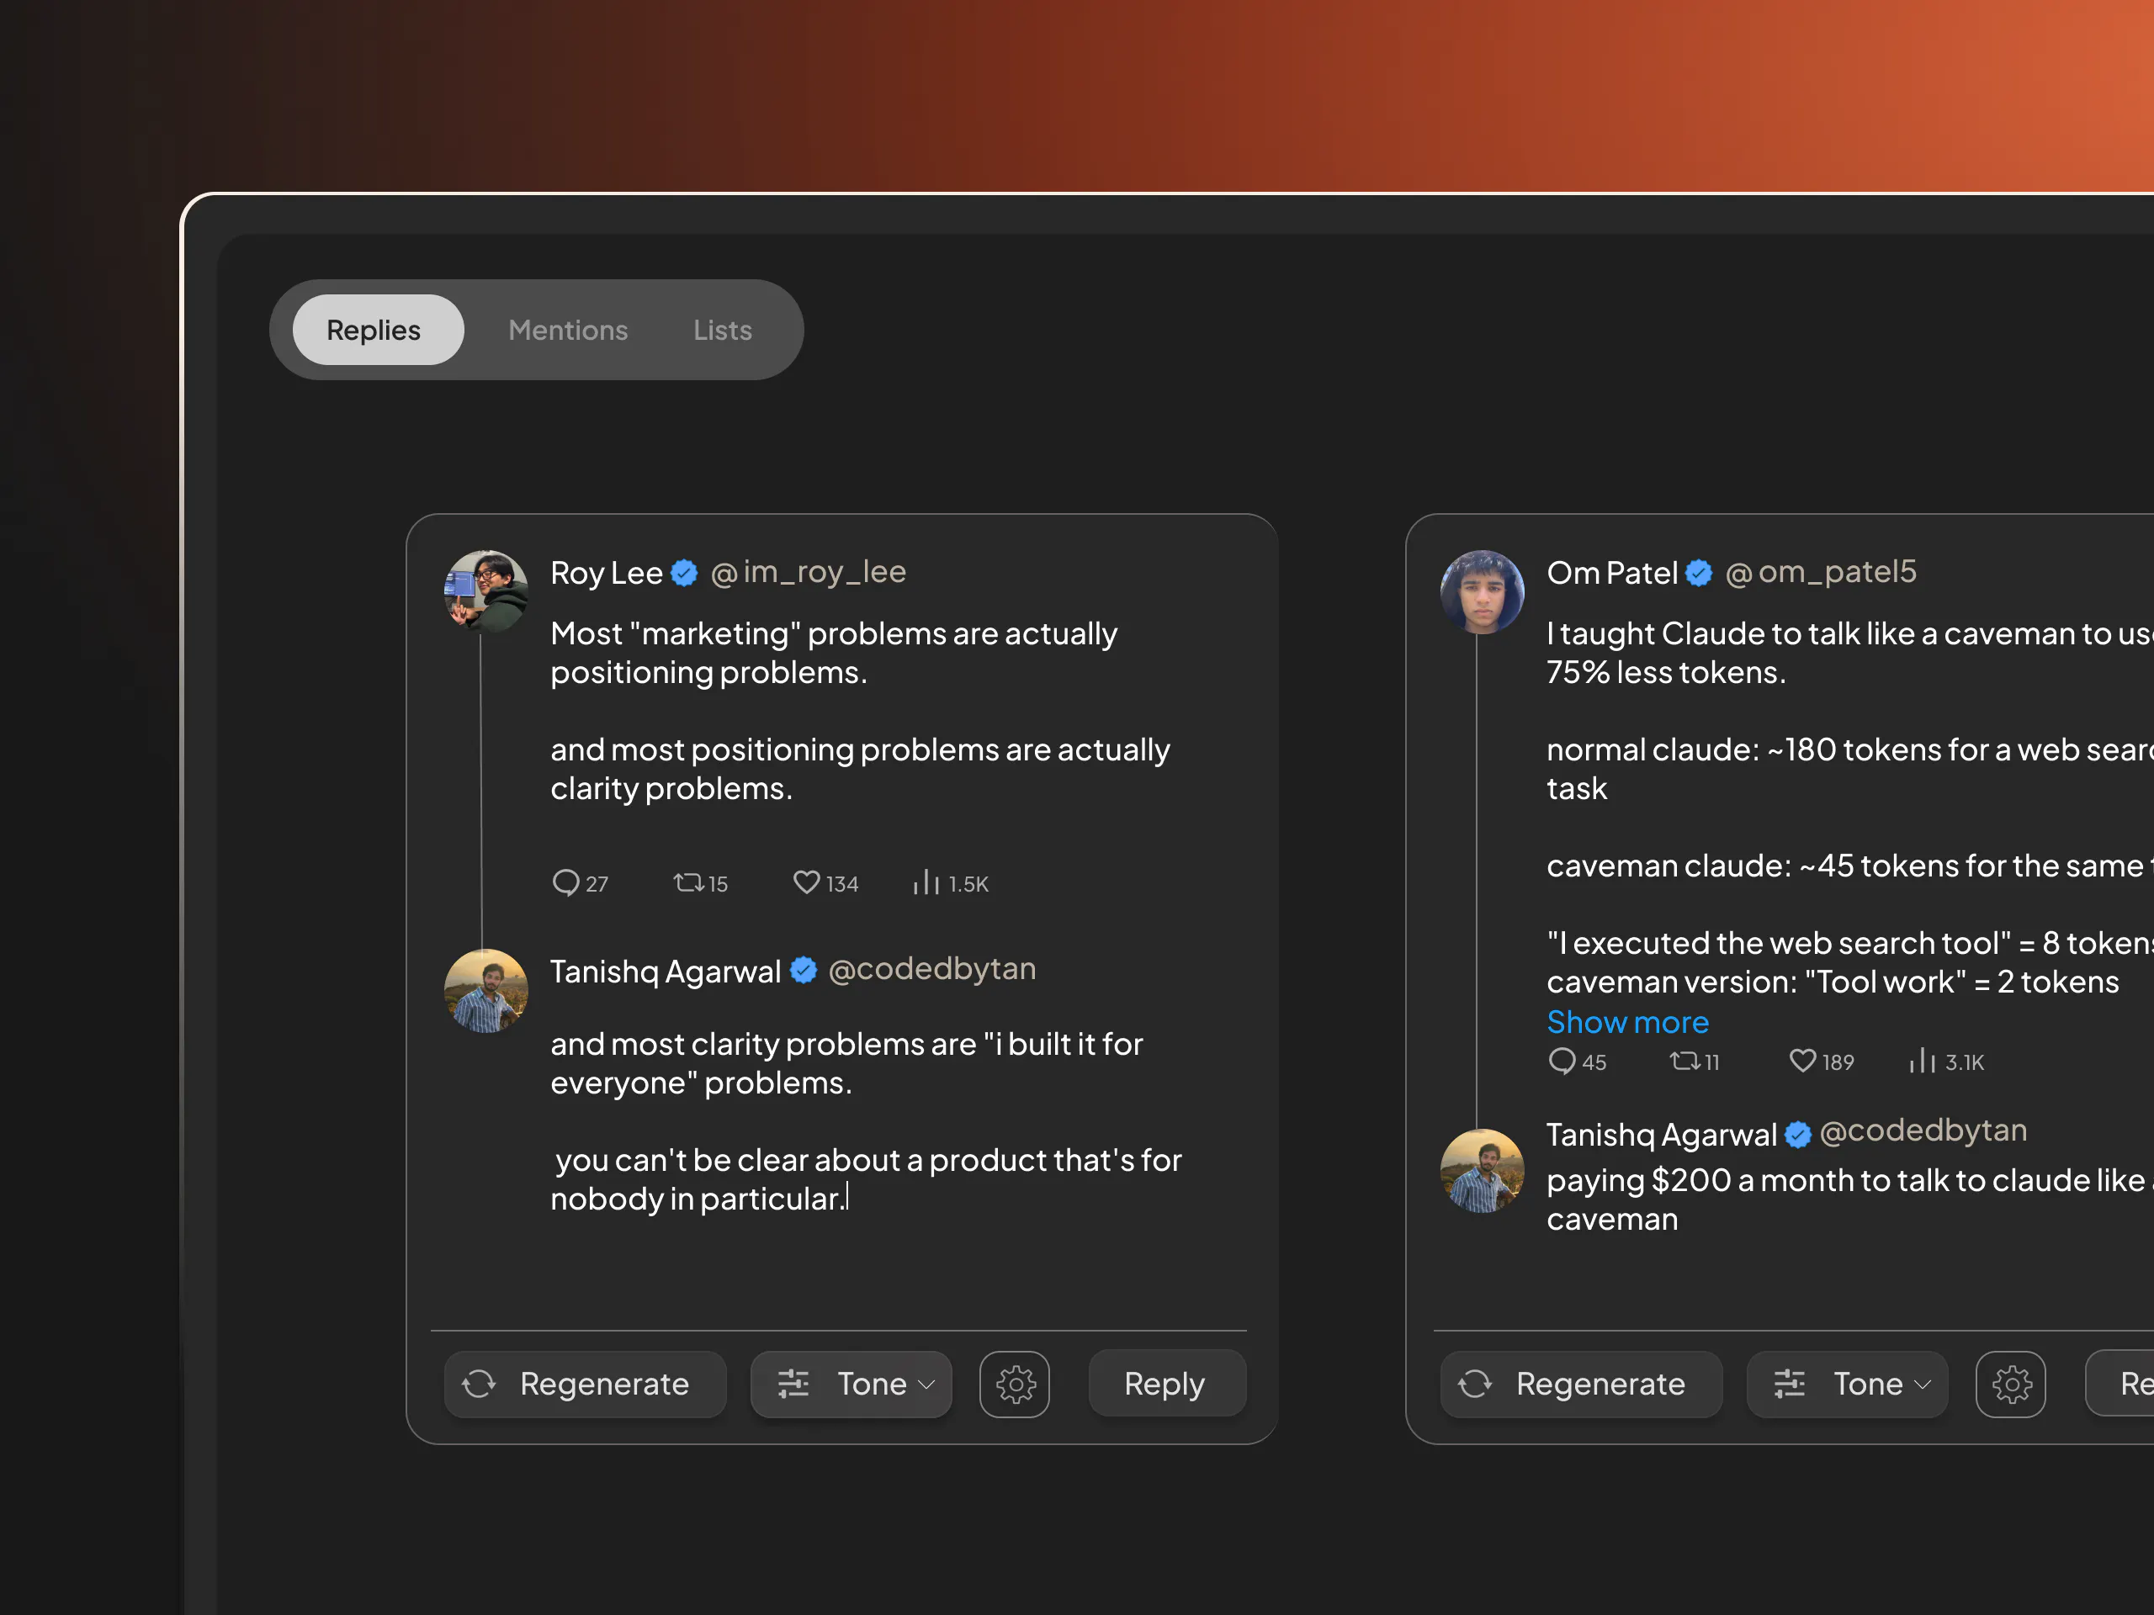Like Roy Lee's tweet with 134 likes
This screenshot has height=1615, width=2154.
[806, 883]
